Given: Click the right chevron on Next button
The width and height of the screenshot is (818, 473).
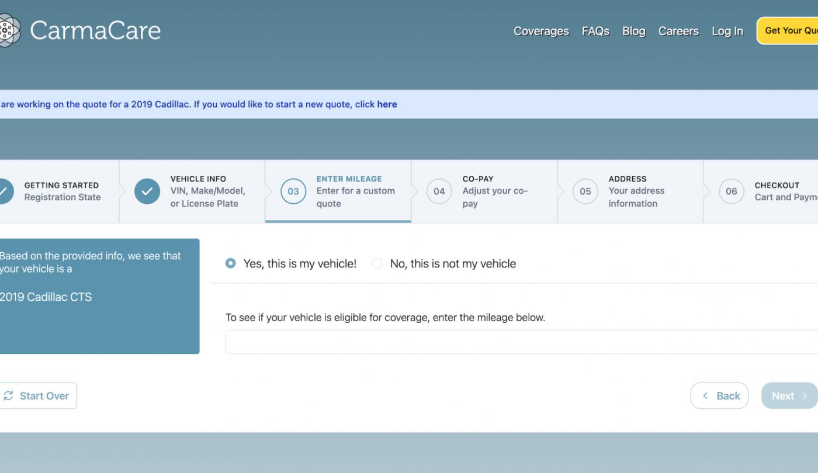Looking at the screenshot, I should click(x=805, y=396).
